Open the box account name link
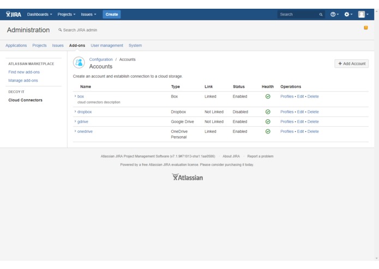379x269 pixels. 81,96
